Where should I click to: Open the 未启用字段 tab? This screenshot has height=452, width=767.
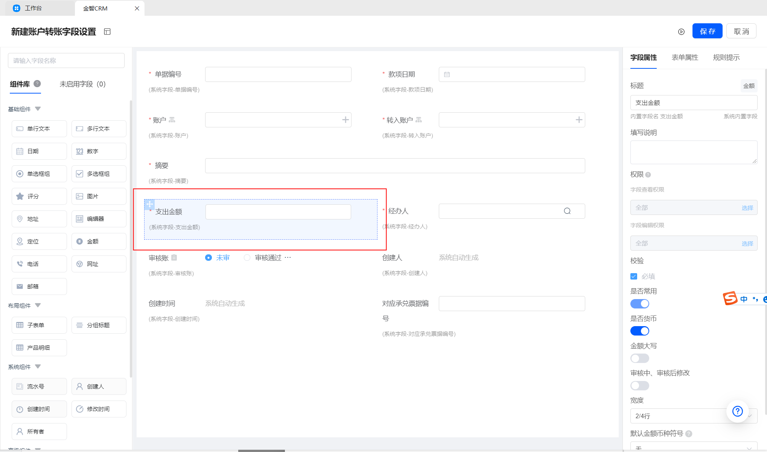tap(82, 84)
